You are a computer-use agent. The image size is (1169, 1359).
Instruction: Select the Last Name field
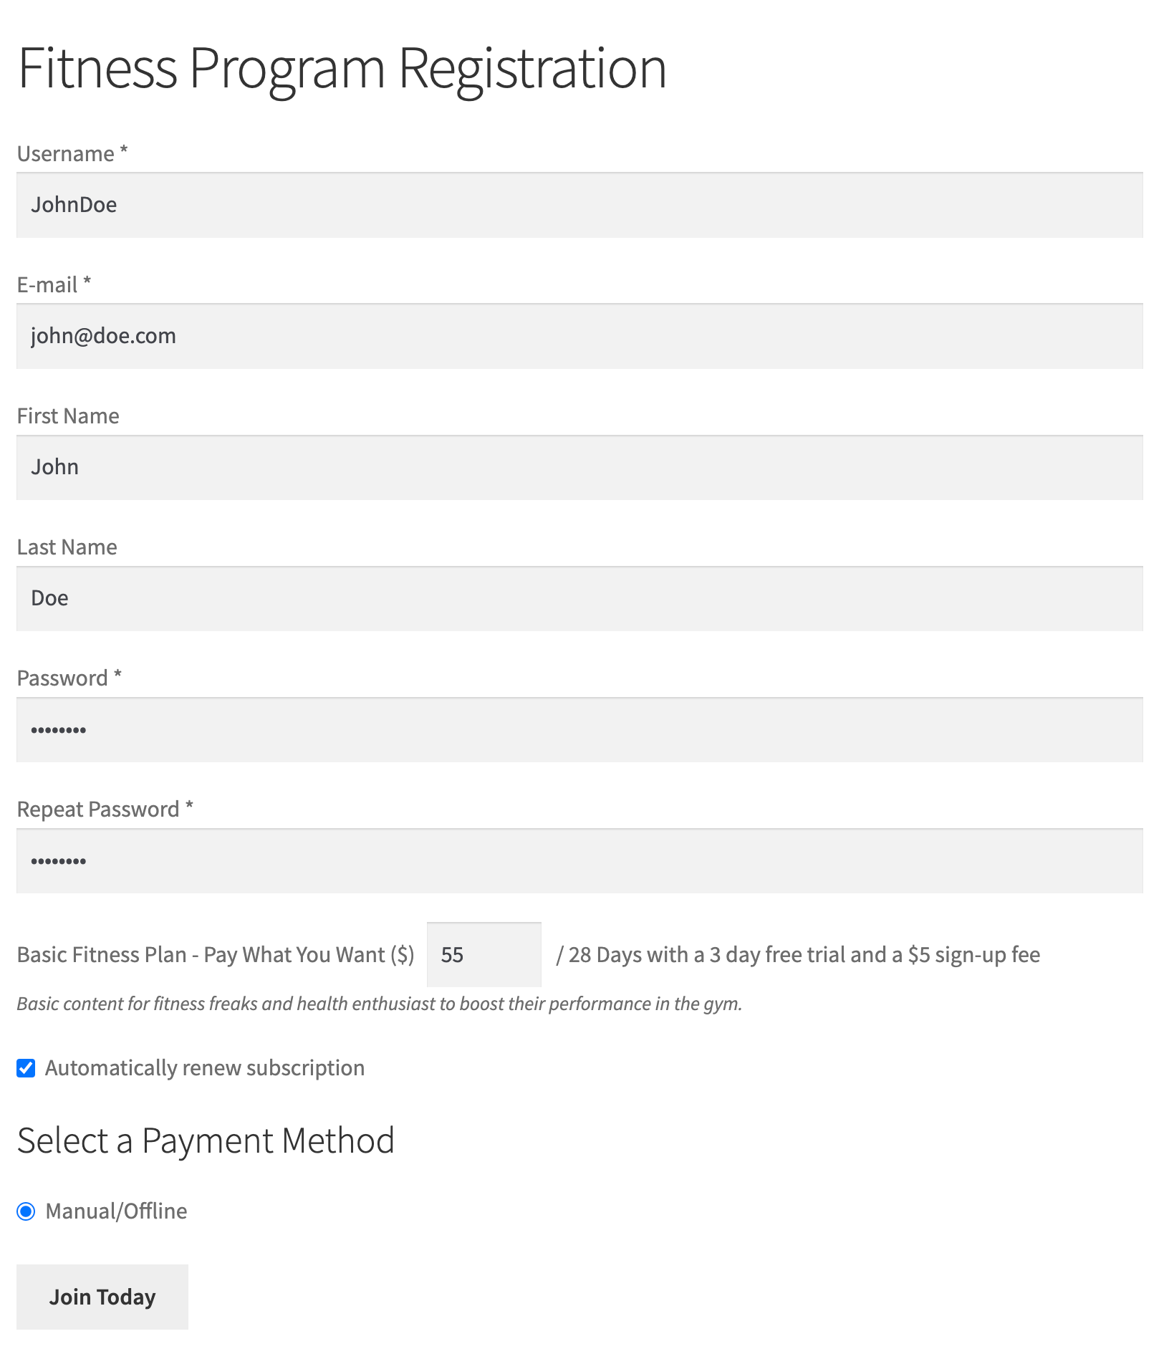pyautogui.click(x=579, y=598)
